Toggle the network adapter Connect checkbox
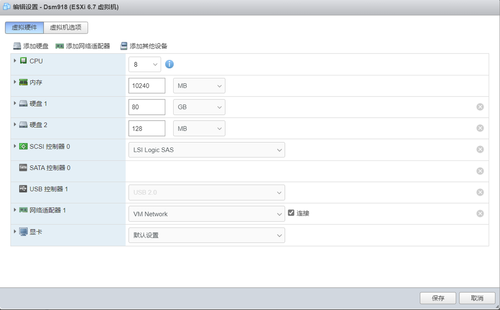 tap(291, 212)
